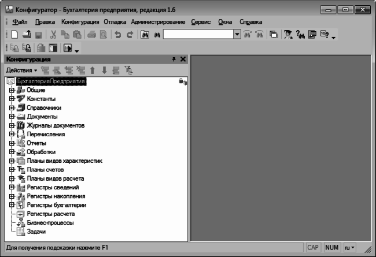
Task: Select Планы видов расчета in the tree
Action: click(x=56, y=178)
